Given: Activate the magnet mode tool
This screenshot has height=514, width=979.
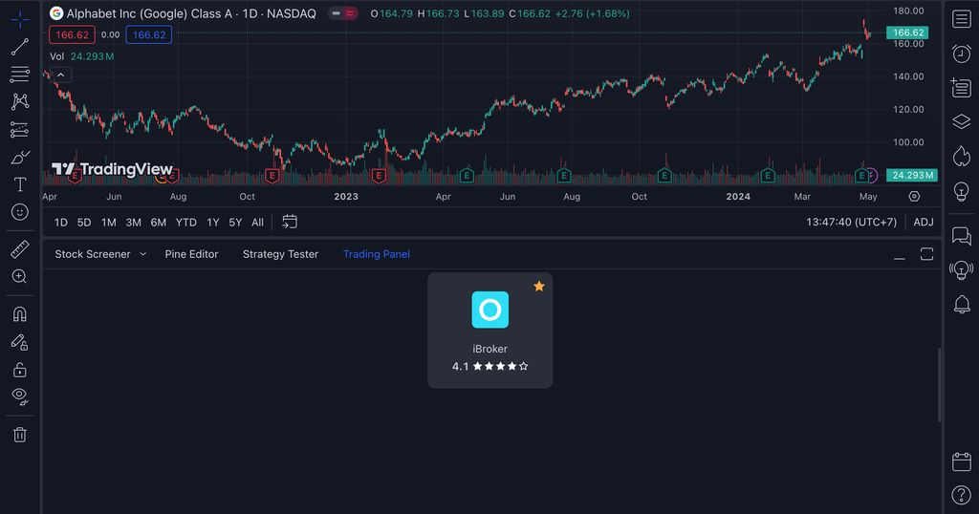Looking at the screenshot, I should pyautogui.click(x=19, y=313).
